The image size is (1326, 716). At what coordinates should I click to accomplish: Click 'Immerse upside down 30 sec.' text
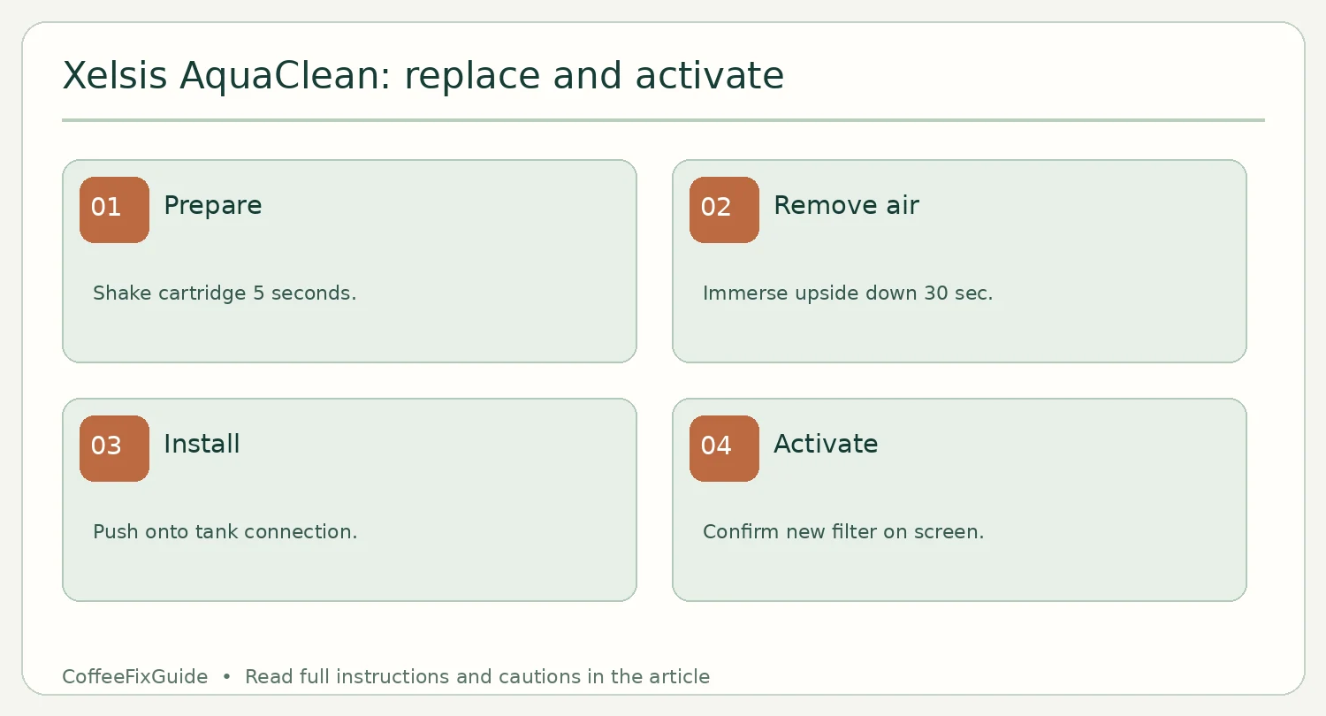pyautogui.click(x=848, y=293)
